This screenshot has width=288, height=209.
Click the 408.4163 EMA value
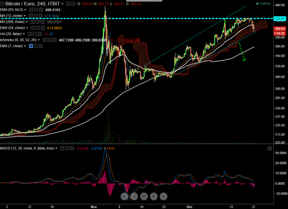(53, 10)
